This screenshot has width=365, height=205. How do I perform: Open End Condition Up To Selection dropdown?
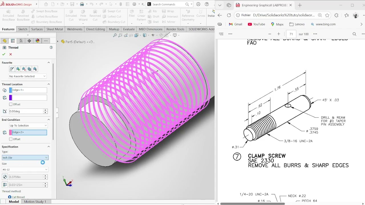point(28,126)
